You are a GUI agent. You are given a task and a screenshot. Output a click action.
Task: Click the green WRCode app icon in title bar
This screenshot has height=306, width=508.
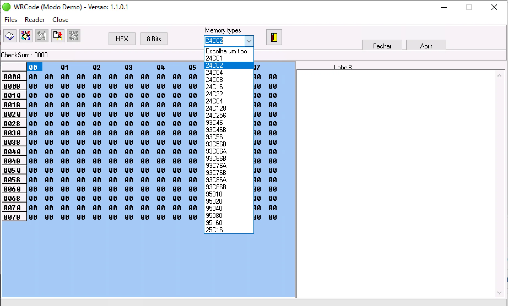pyautogui.click(x=6, y=7)
